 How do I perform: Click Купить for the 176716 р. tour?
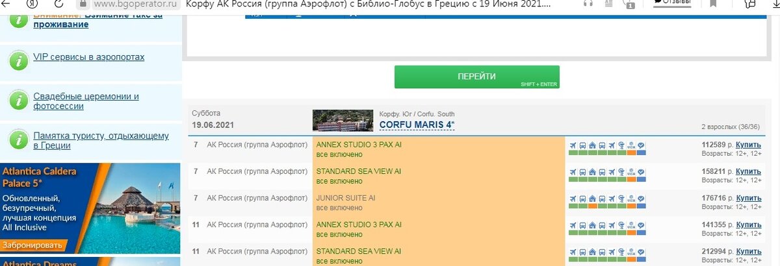748,198
